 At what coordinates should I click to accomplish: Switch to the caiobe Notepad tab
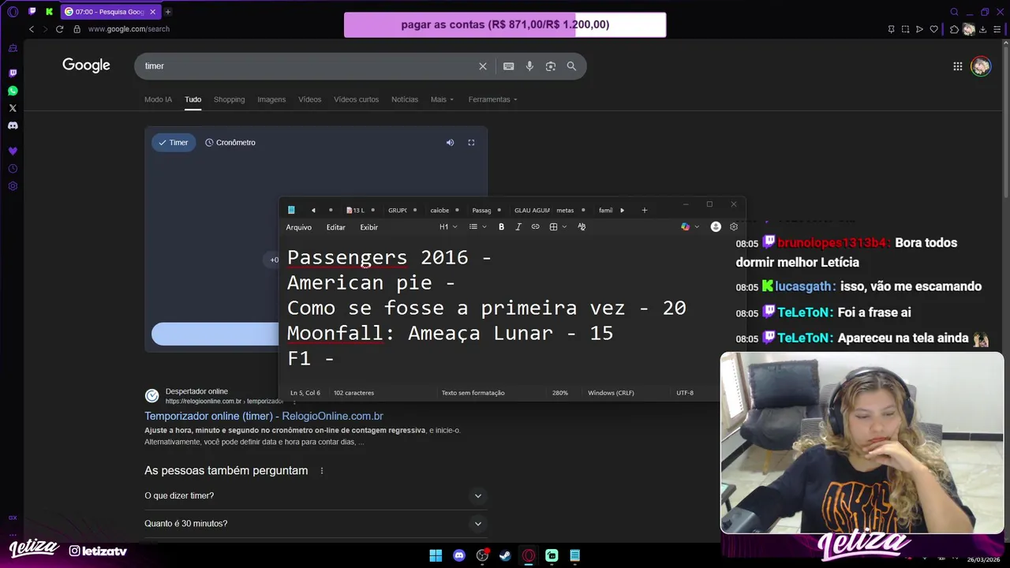[x=440, y=211]
